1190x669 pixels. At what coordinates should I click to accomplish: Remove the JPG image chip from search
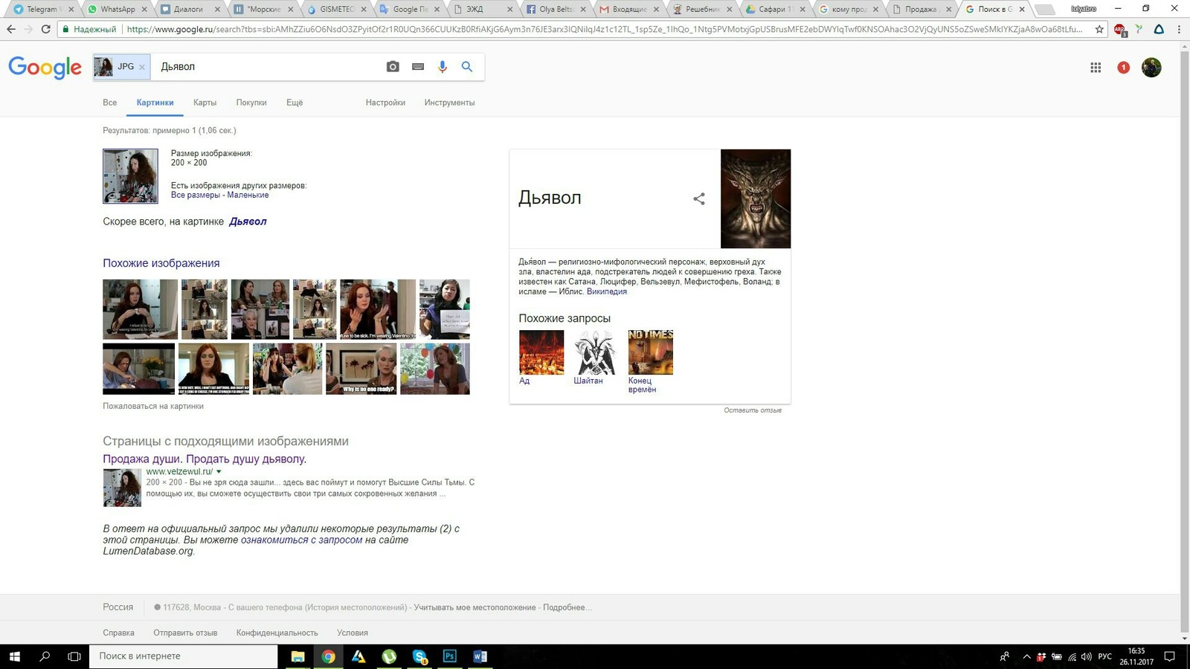coord(142,67)
